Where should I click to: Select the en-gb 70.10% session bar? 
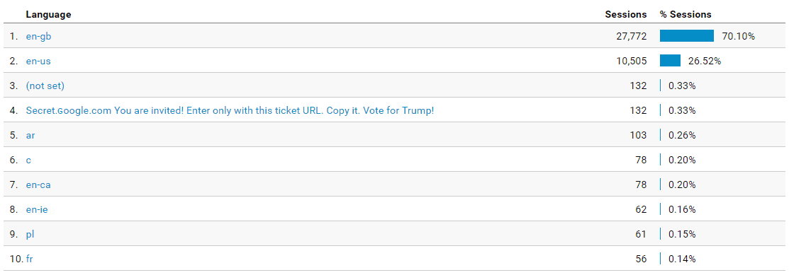[x=687, y=35]
